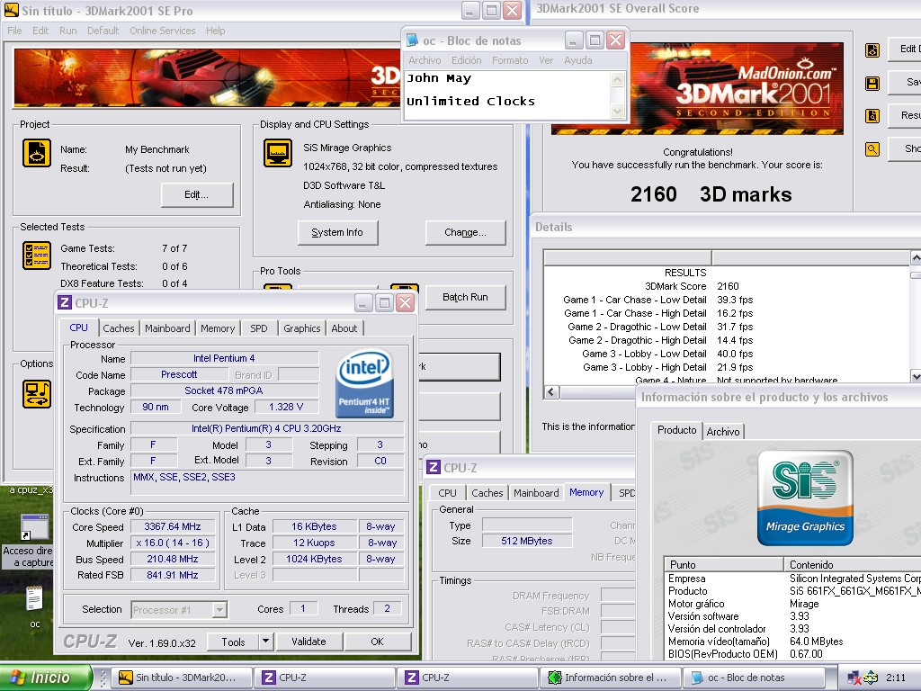921x691 pixels.
Task: Switch to Información sobre el taskbar button
Action: tap(612, 678)
